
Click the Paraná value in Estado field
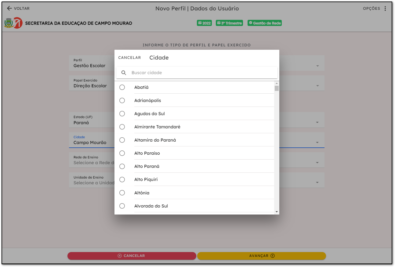[81, 123]
